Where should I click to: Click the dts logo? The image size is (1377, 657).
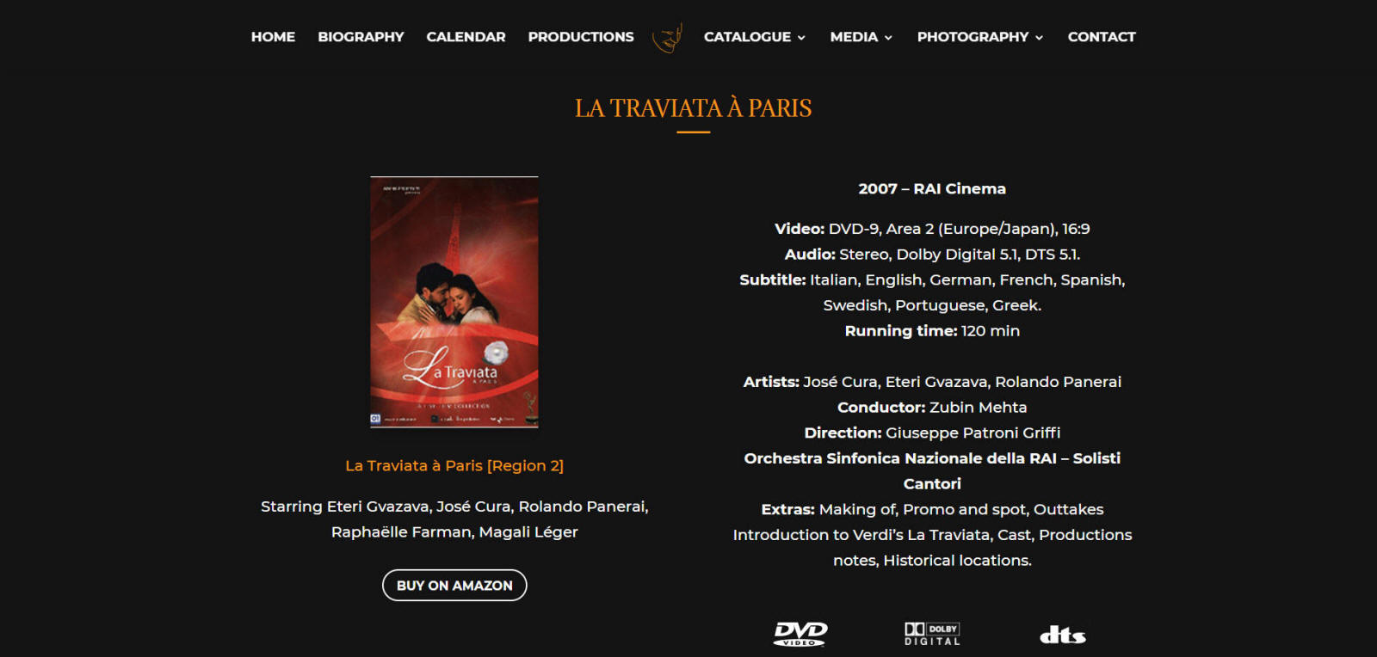pyautogui.click(x=1063, y=635)
